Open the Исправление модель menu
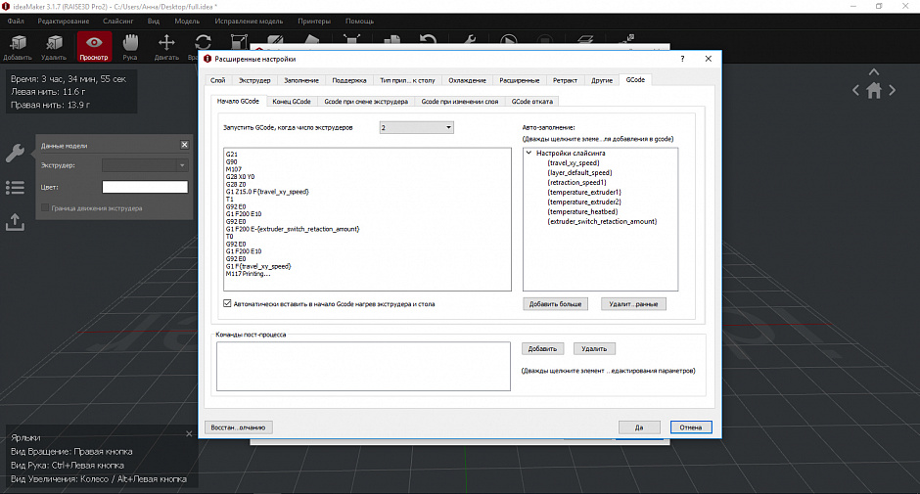920x494 pixels. (249, 22)
